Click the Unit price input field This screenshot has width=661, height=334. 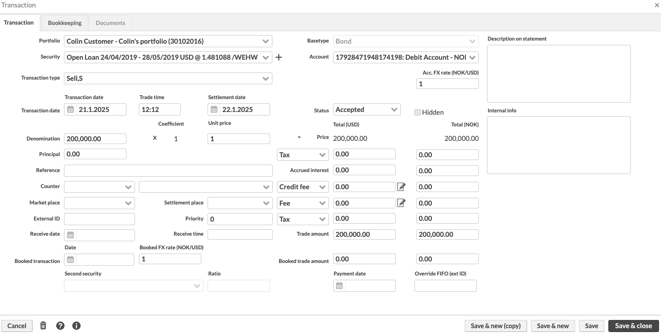pos(239,139)
